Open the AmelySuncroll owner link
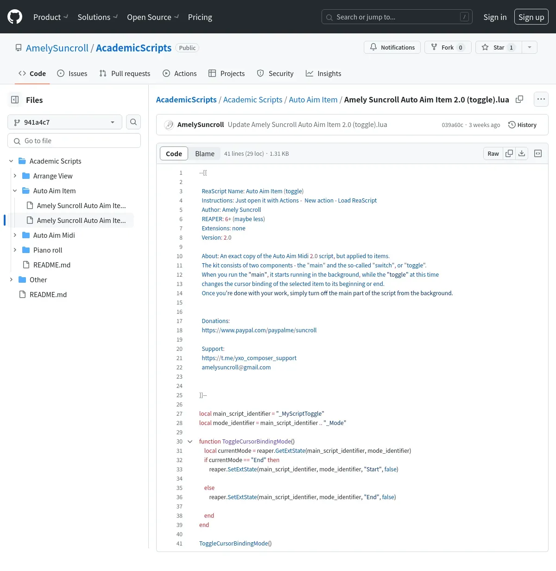 (x=57, y=48)
